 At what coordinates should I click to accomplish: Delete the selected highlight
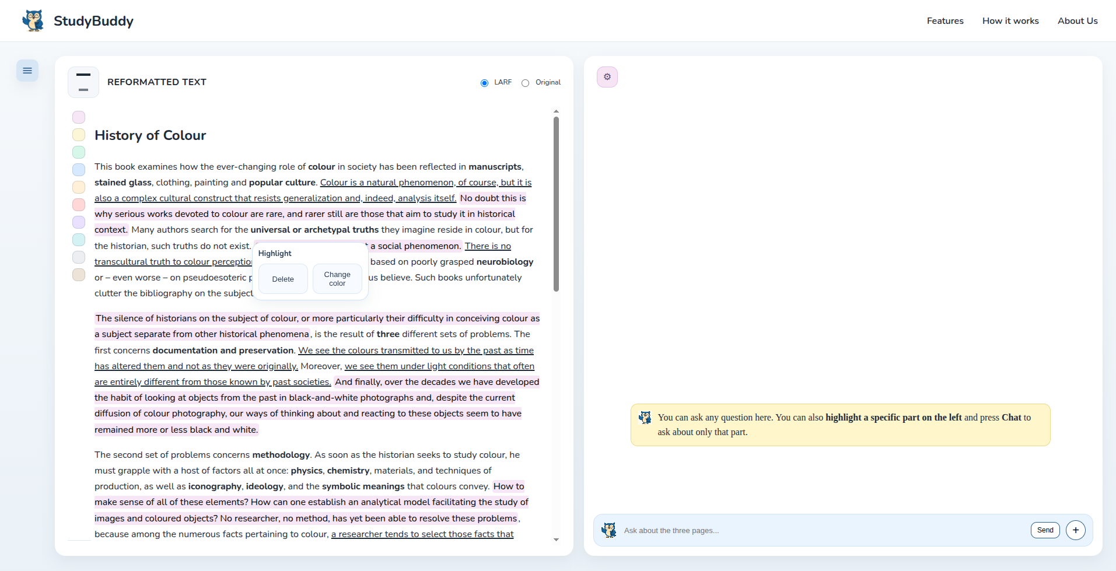point(283,279)
